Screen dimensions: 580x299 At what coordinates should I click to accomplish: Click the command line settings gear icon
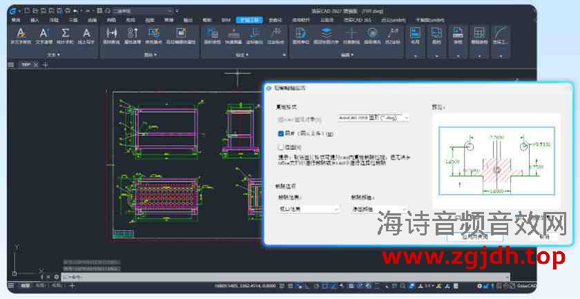(x=56, y=277)
